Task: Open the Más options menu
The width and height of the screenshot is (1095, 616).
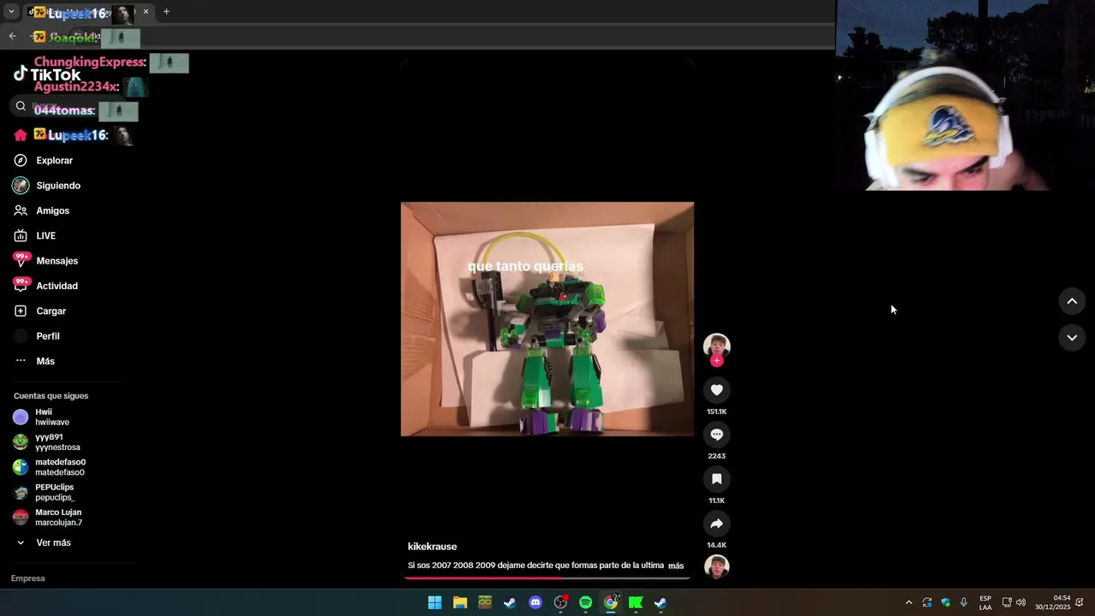Action: (45, 361)
